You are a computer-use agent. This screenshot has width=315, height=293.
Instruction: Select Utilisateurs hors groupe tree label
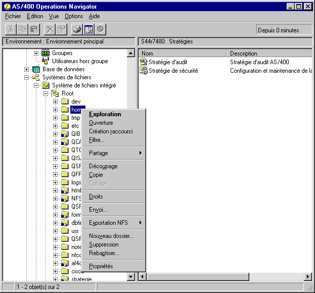(80, 61)
